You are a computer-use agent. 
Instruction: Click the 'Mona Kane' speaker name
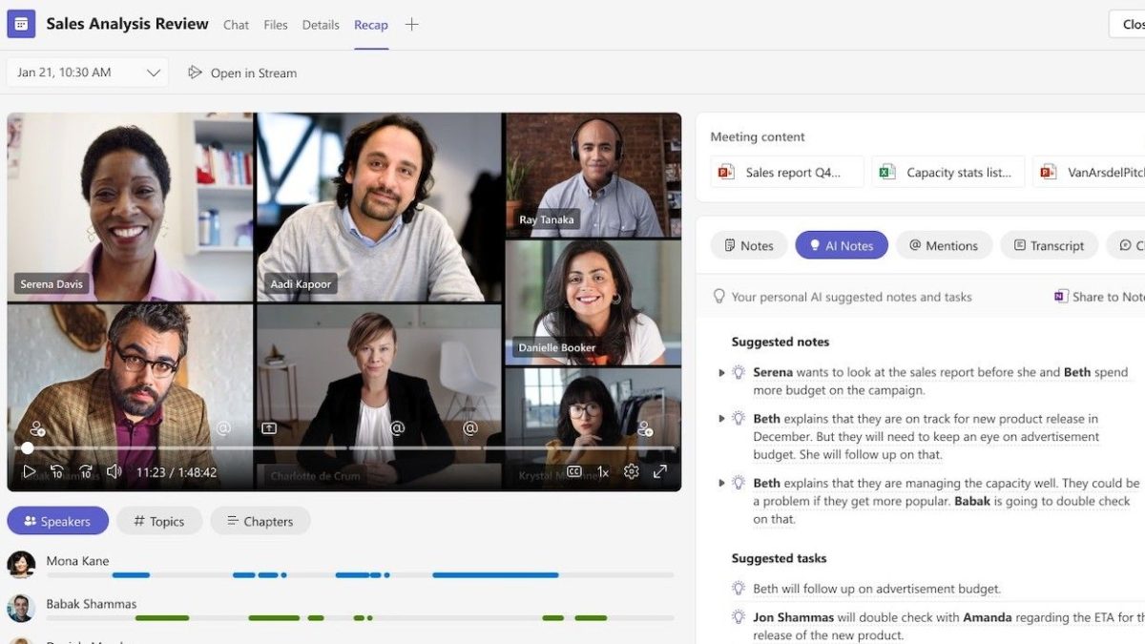click(77, 561)
